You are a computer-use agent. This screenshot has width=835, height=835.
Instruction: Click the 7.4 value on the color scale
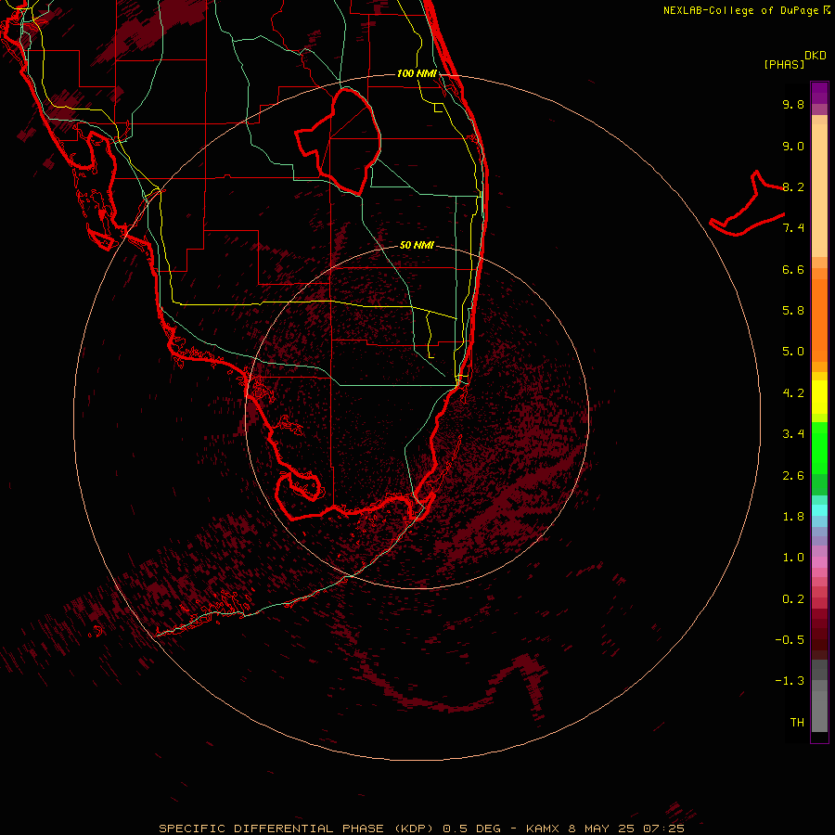pyautogui.click(x=793, y=228)
